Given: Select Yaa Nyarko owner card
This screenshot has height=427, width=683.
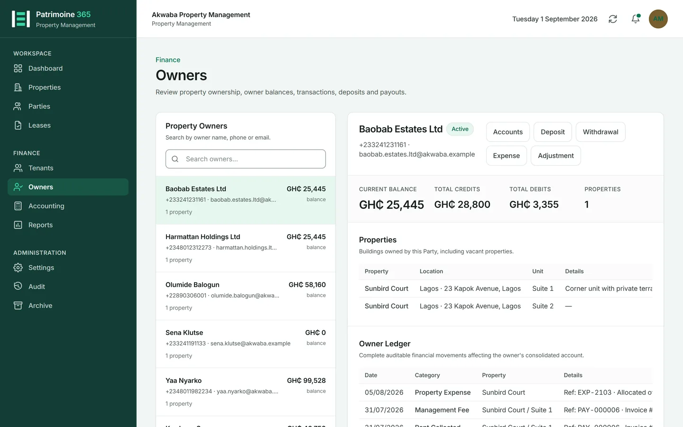Looking at the screenshot, I should pyautogui.click(x=246, y=392).
